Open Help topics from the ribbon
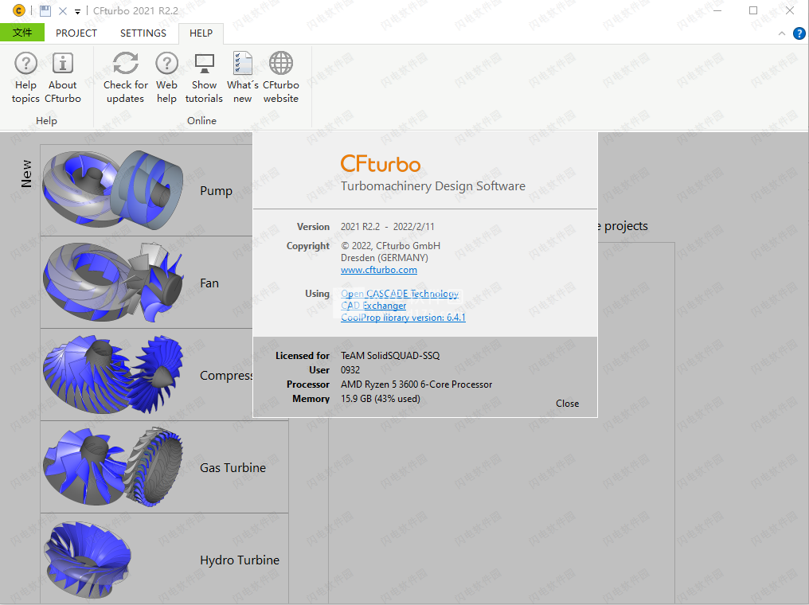 pyautogui.click(x=25, y=76)
